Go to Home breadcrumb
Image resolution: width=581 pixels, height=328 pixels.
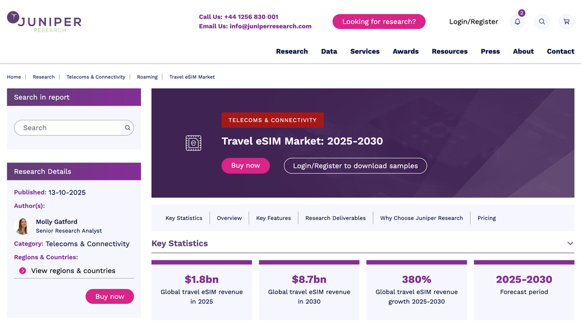point(14,77)
